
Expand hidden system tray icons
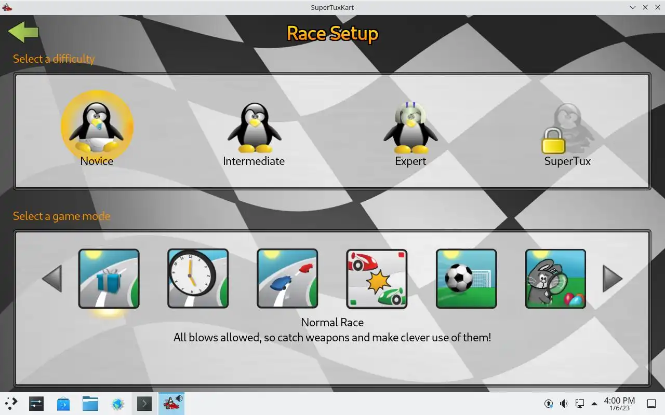[594, 404]
